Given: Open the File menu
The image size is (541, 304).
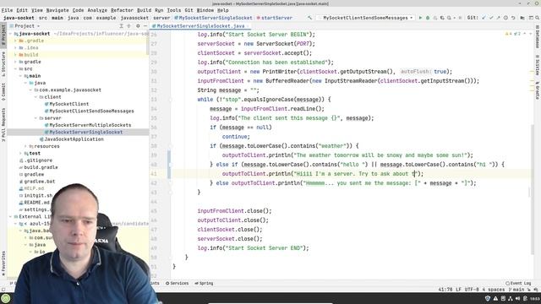Looking at the screenshot, I should click(7, 10).
